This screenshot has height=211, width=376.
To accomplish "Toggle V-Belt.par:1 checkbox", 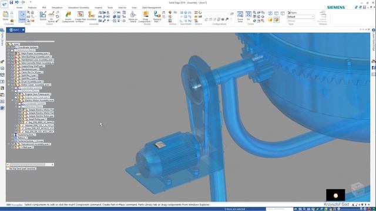I will 12,147.
